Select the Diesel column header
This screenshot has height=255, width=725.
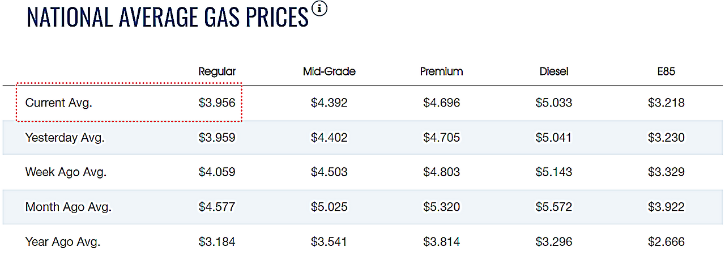click(x=554, y=71)
